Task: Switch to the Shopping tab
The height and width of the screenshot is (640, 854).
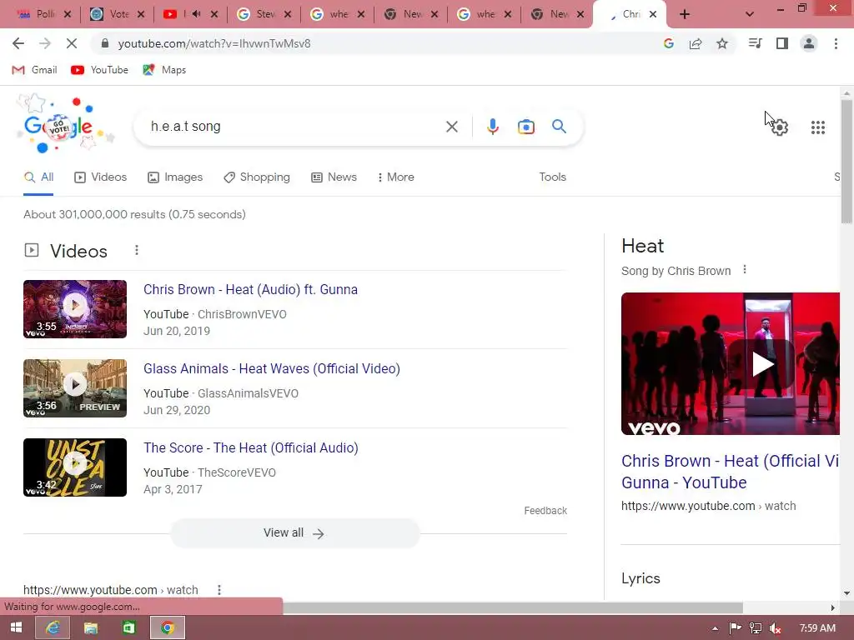Action: click(257, 177)
